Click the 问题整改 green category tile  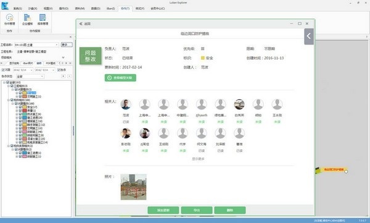(x=91, y=56)
